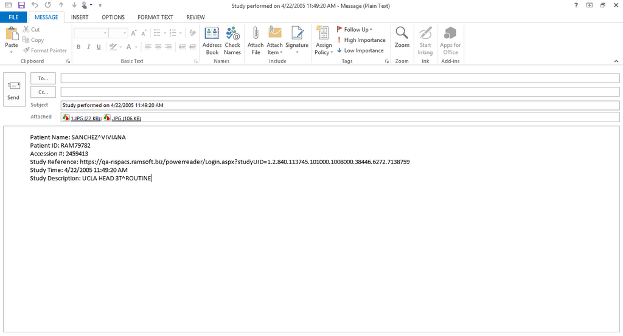Toggle High Importance flag

pyautogui.click(x=361, y=40)
